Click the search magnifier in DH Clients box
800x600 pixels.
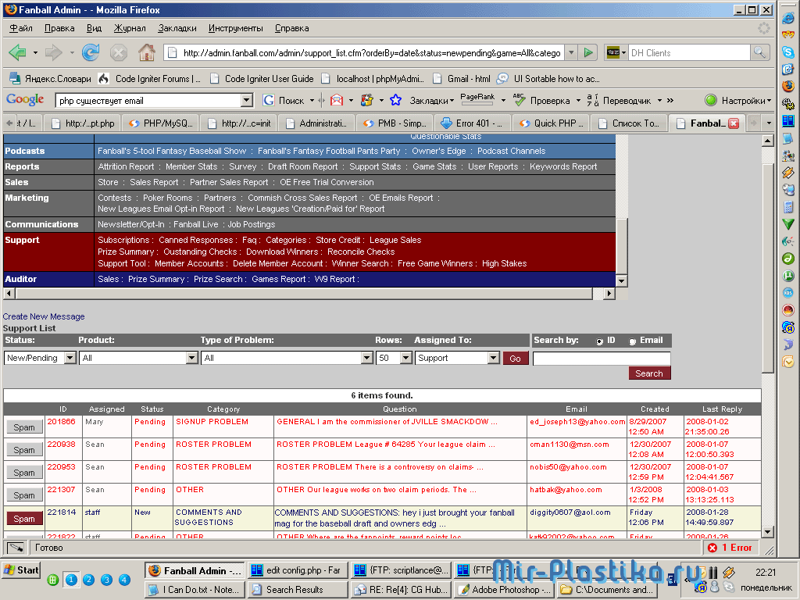point(759,52)
